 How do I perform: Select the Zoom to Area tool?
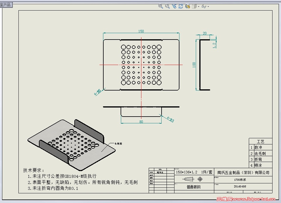click(167, 6)
